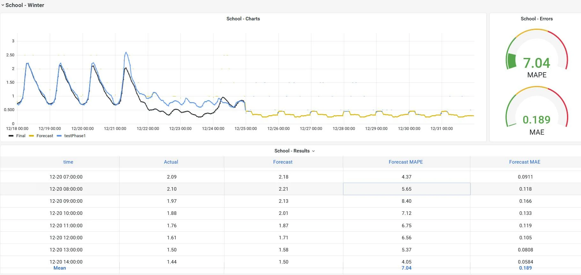581x275 pixels.
Task: Click the 7.04 mean value in table footer
Action: click(x=407, y=268)
